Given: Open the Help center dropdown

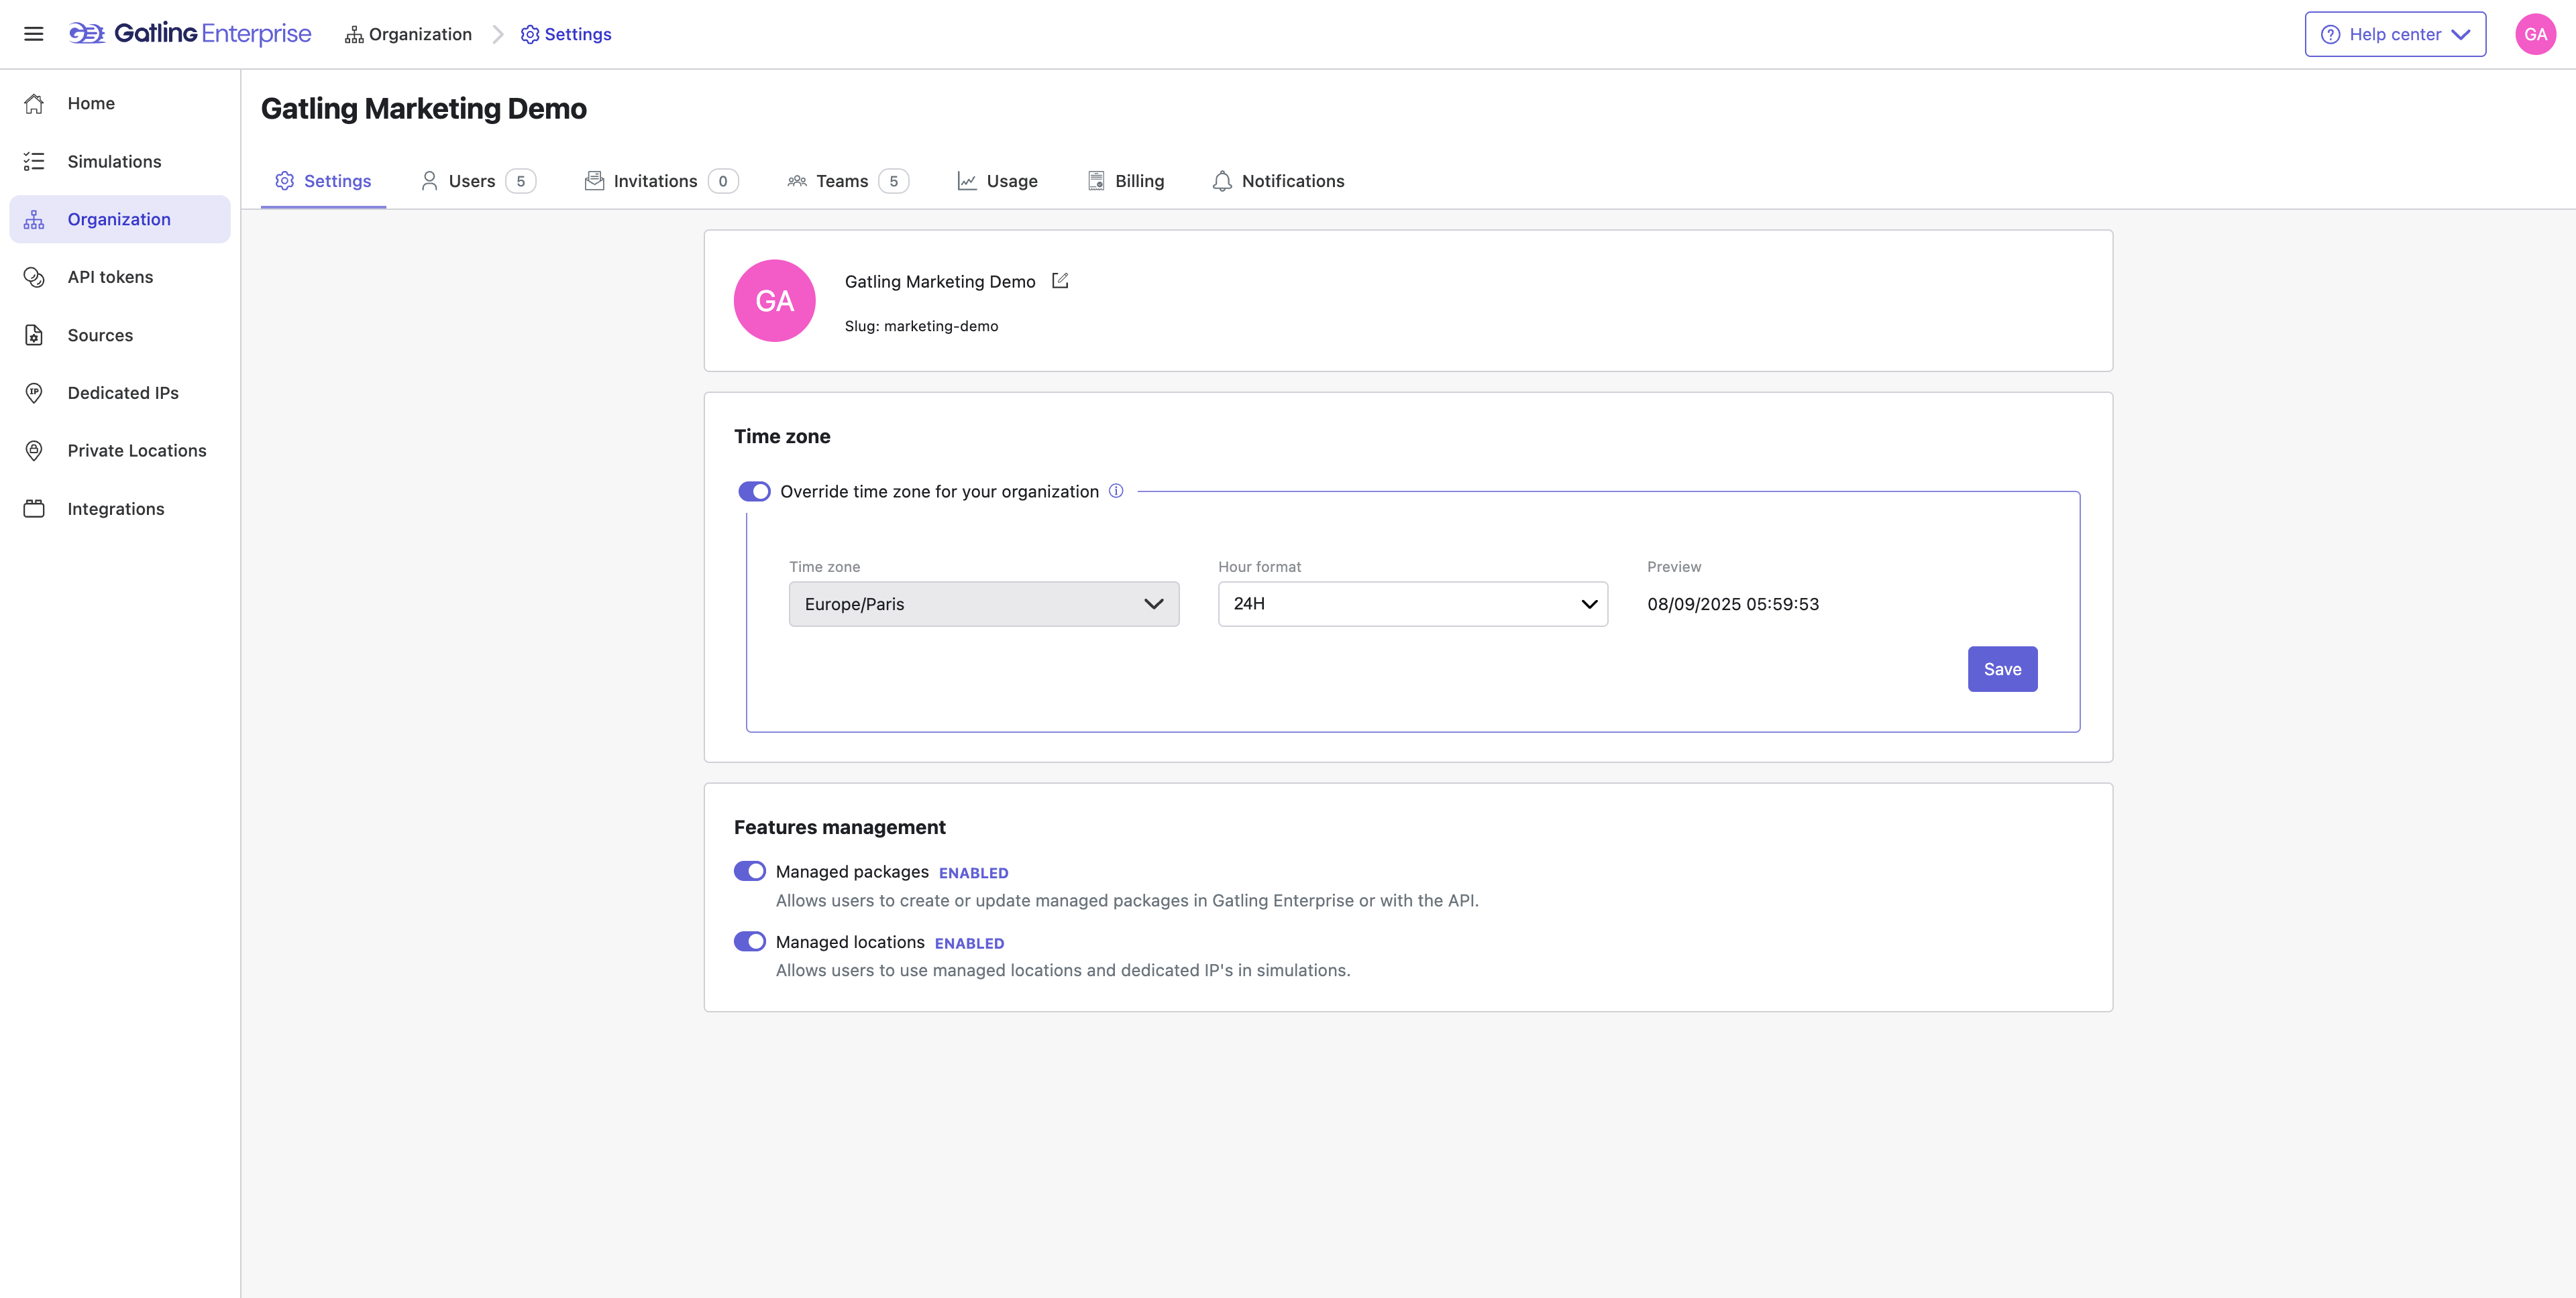Looking at the screenshot, I should point(2395,34).
